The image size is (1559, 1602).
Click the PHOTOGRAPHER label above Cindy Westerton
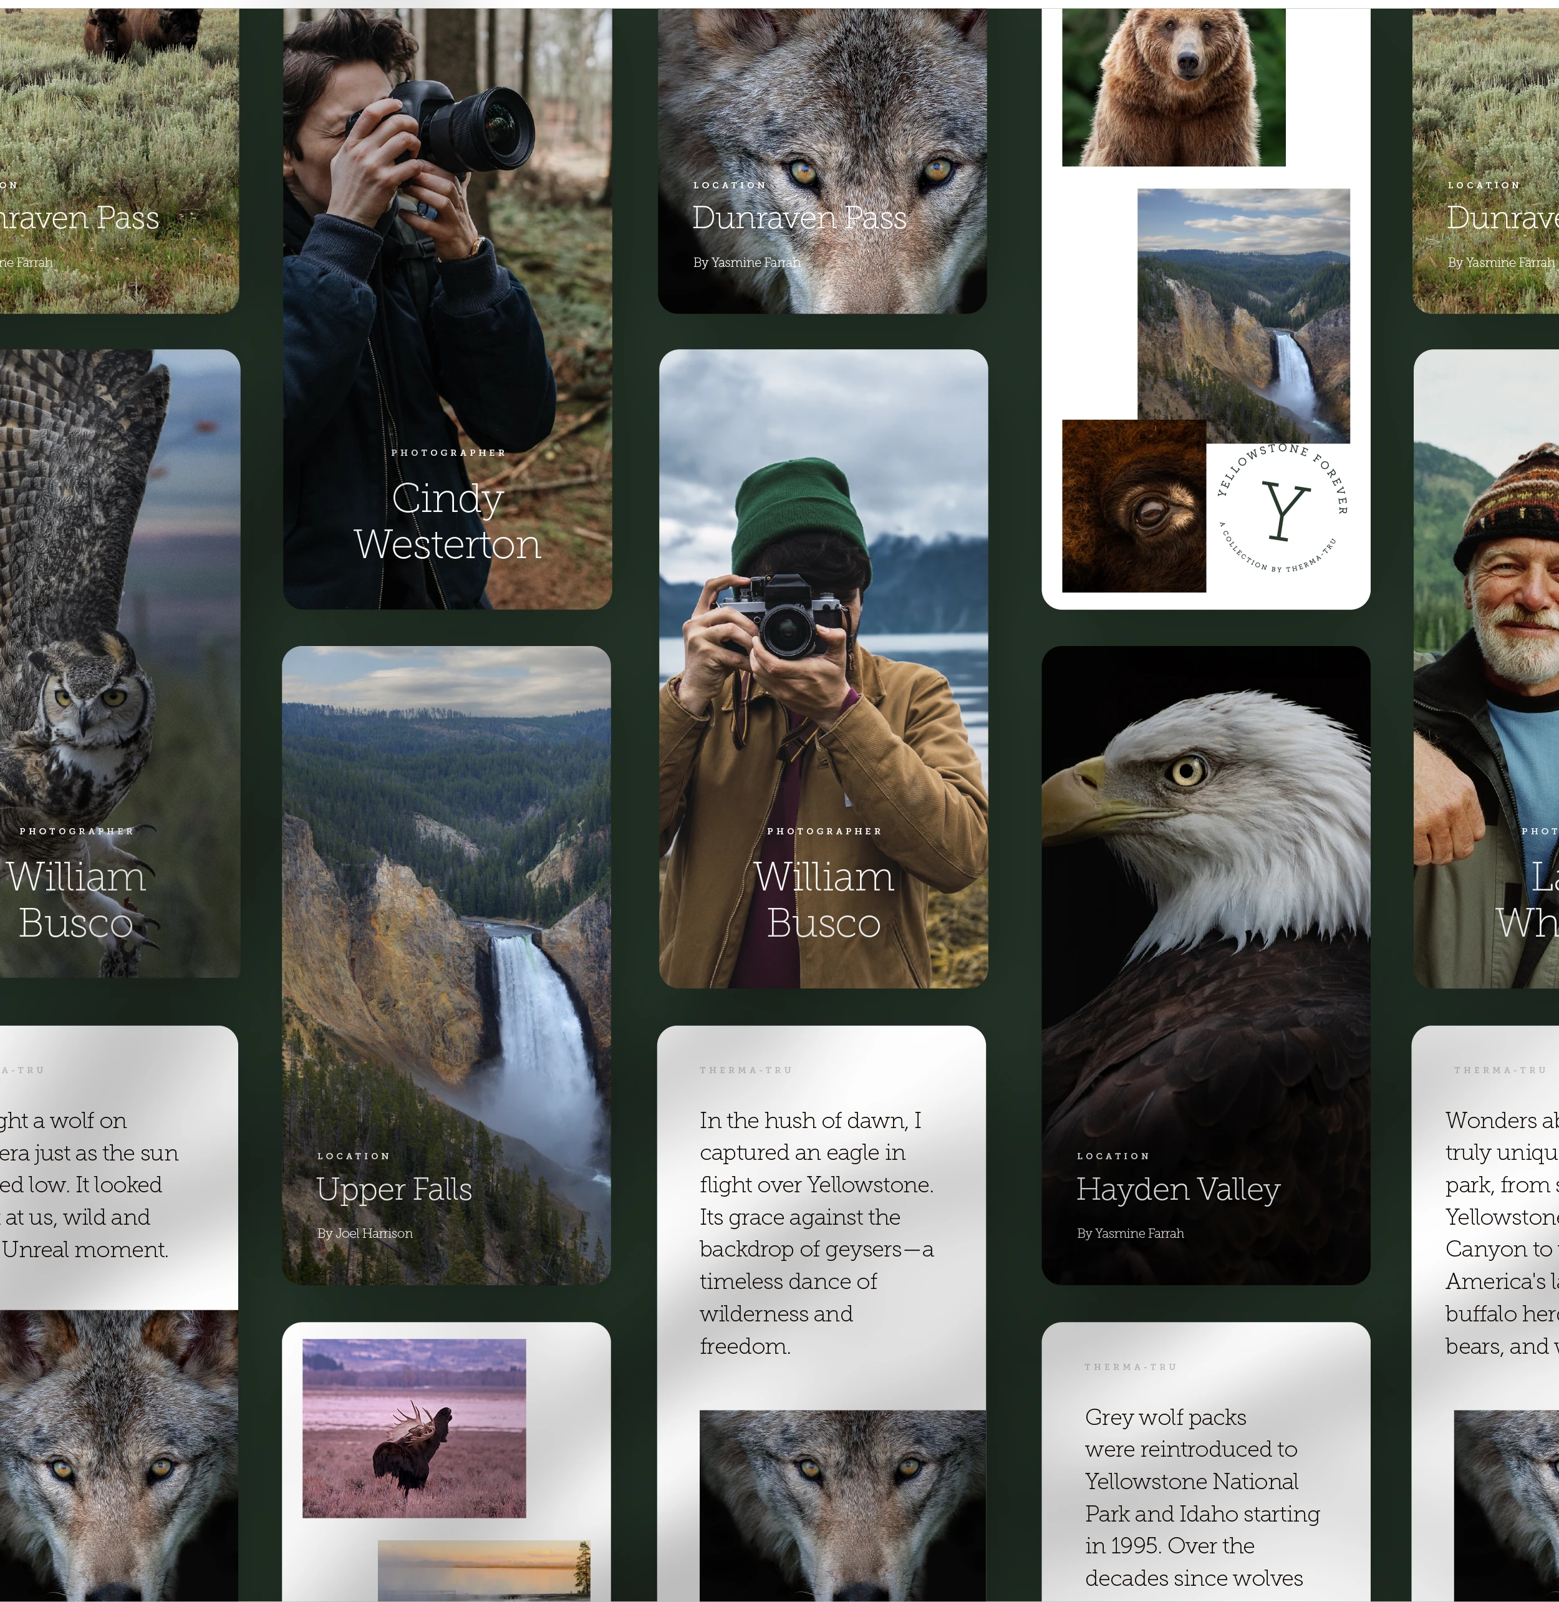[x=448, y=453]
